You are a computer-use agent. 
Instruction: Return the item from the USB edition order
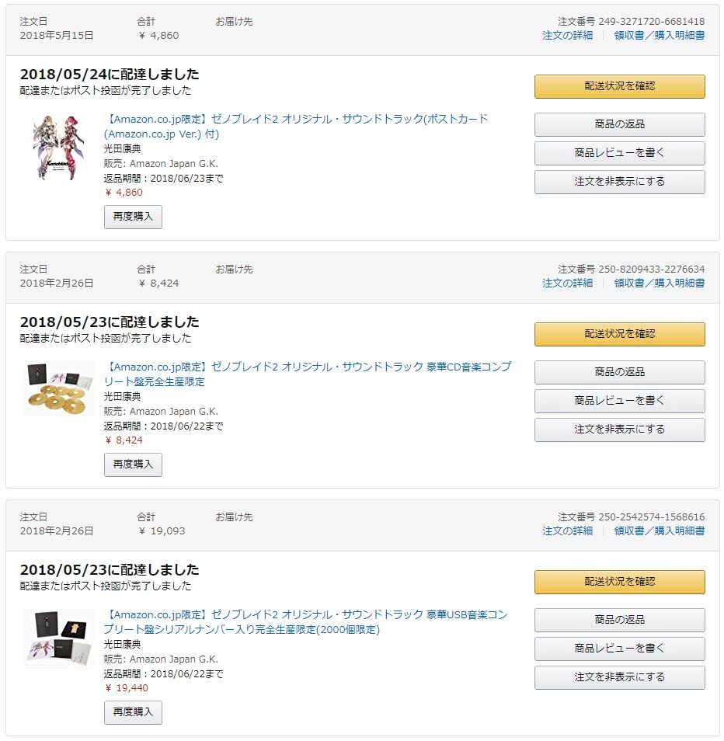tap(619, 620)
